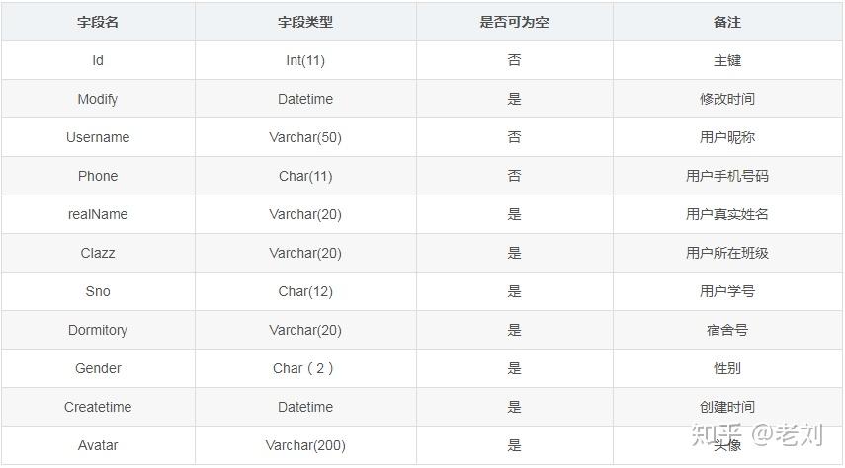Select the Id field name cell
This screenshot has width=845, height=468.
pos(98,60)
